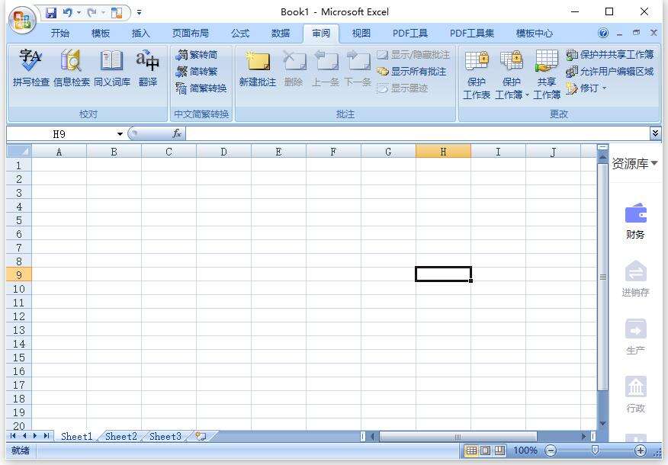Convert with 简转繁

pyautogui.click(x=197, y=71)
